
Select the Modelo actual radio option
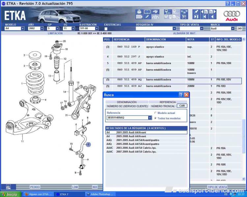tap(155, 113)
